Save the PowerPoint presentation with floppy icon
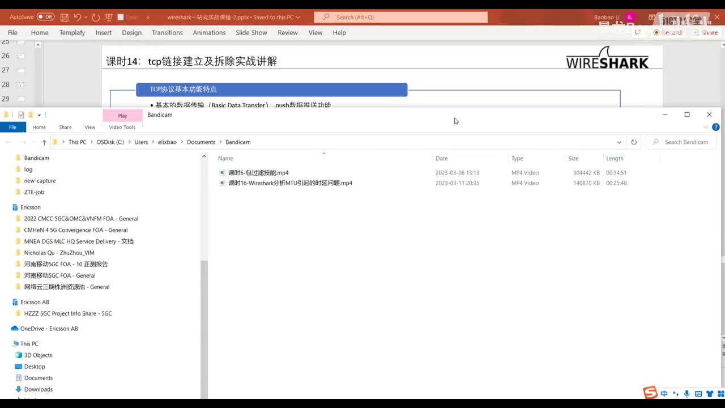725x408 pixels. (x=64, y=18)
